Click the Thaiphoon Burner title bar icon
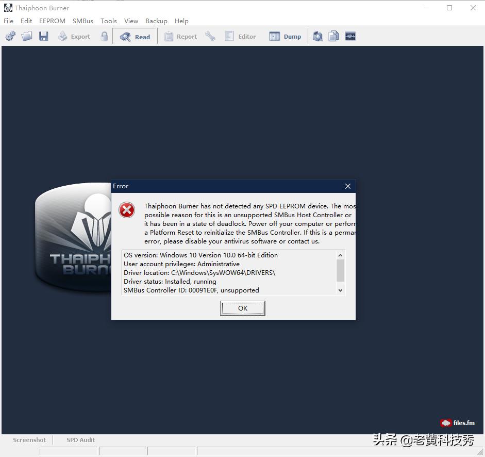This screenshot has height=457, width=485. pyautogui.click(x=8, y=8)
